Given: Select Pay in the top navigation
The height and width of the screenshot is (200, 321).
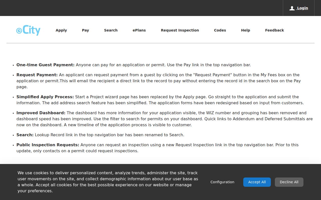Looking at the screenshot, I should pos(86,30).
